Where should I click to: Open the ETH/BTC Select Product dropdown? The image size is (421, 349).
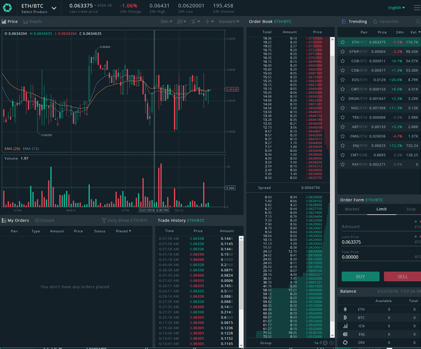tap(39, 8)
